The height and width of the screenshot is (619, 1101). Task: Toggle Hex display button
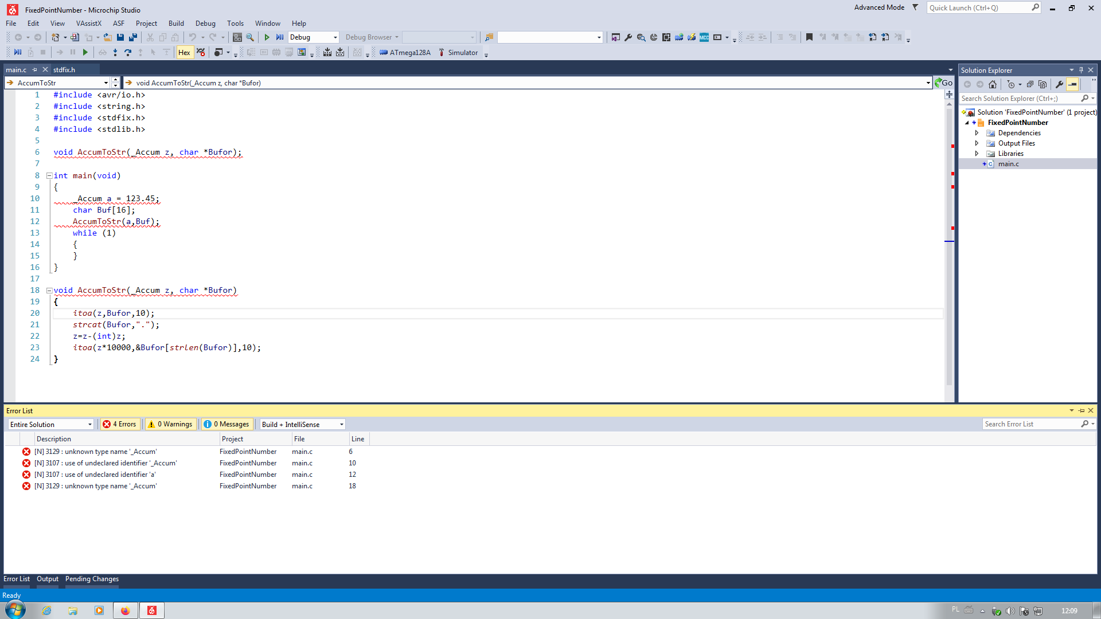click(184, 53)
